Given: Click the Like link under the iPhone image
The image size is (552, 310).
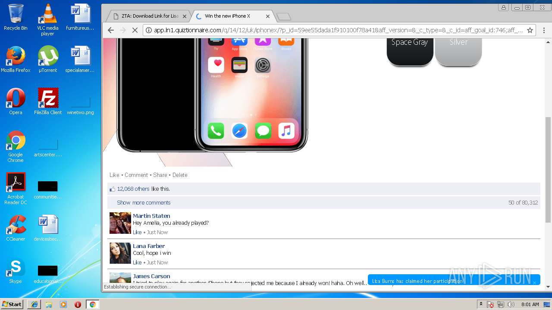Looking at the screenshot, I should (114, 175).
